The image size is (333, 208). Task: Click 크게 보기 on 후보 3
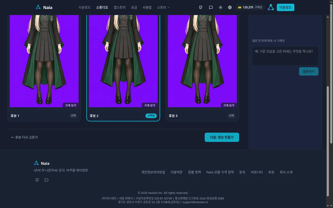tap(229, 105)
